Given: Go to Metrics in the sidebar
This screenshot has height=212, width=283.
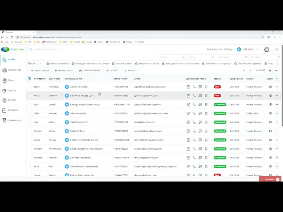Looking at the screenshot, I should [x=9, y=91].
